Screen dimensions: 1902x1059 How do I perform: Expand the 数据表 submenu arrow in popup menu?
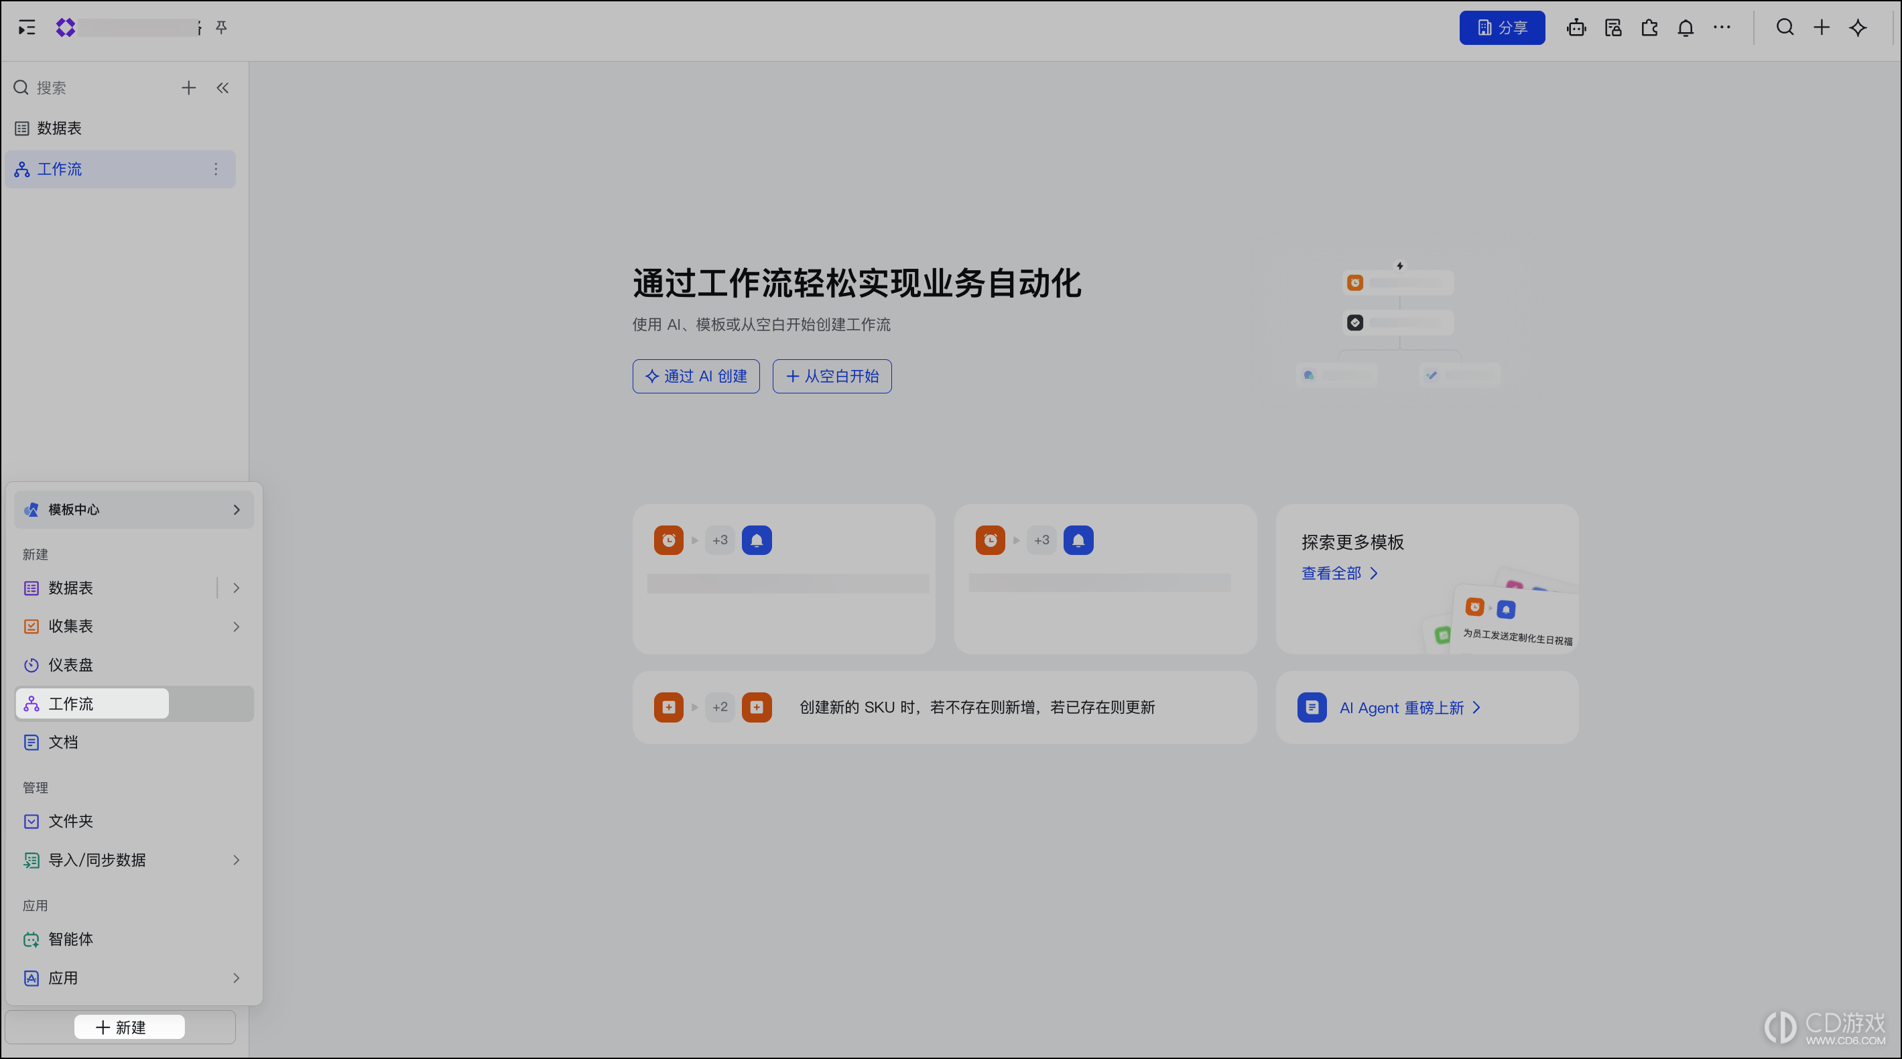coord(237,588)
